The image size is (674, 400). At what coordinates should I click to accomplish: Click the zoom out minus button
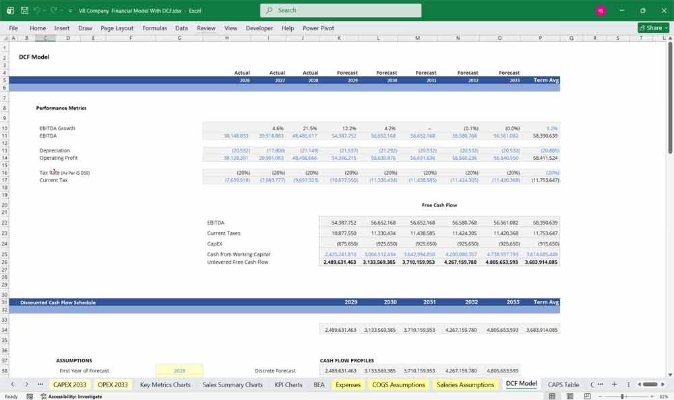coord(600,396)
